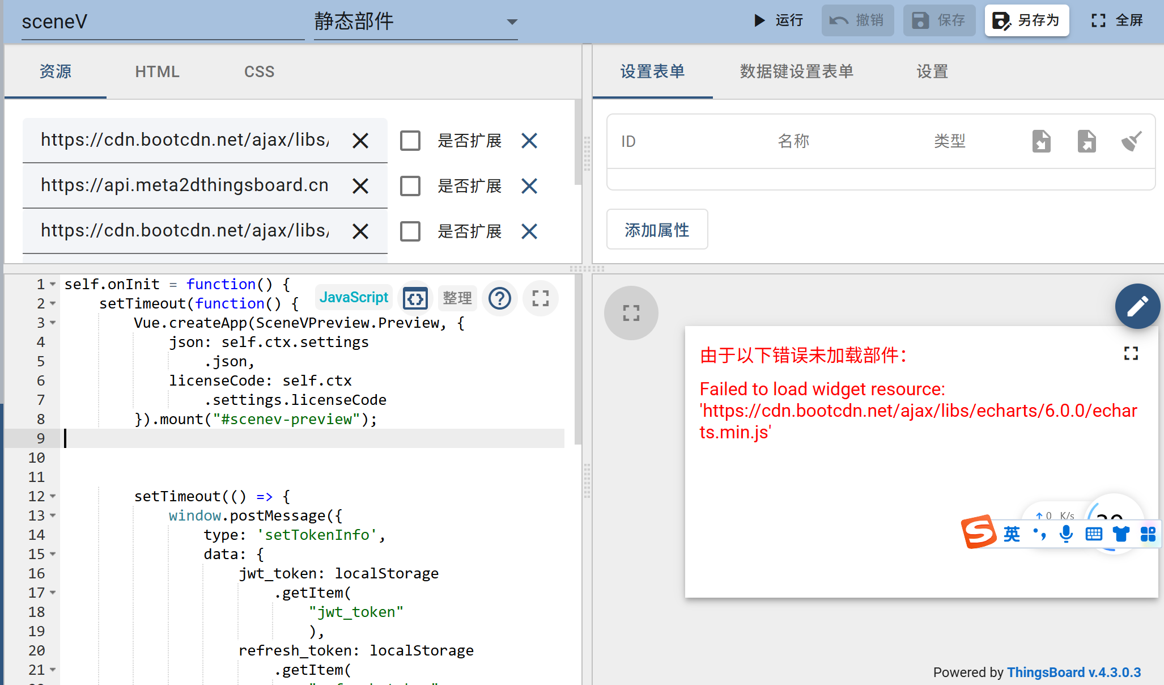This screenshot has width=1164, height=685.
Task: Click the pencil edit floating button
Action: tap(1137, 306)
